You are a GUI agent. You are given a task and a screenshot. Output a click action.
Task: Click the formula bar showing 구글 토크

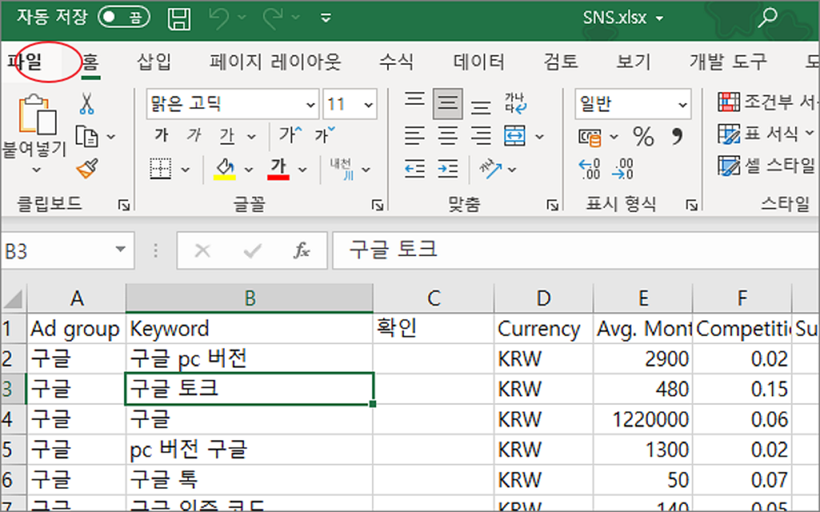pos(576,250)
